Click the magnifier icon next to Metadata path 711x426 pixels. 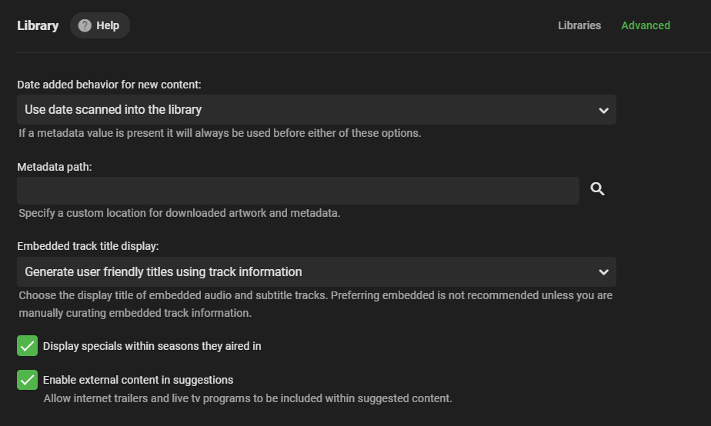(x=597, y=189)
